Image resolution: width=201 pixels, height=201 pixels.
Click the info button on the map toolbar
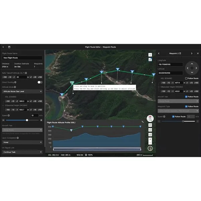150,130
